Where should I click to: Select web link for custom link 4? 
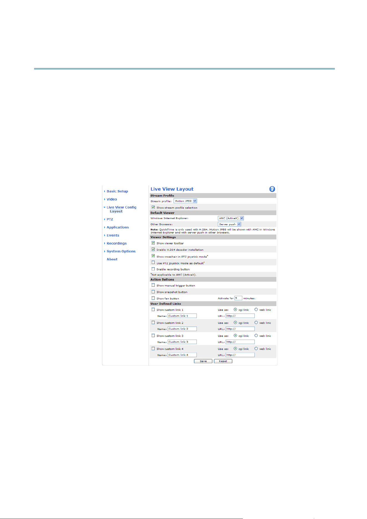[256, 348]
